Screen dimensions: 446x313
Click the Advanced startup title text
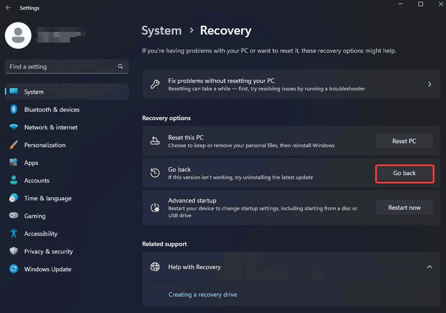(192, 200)
